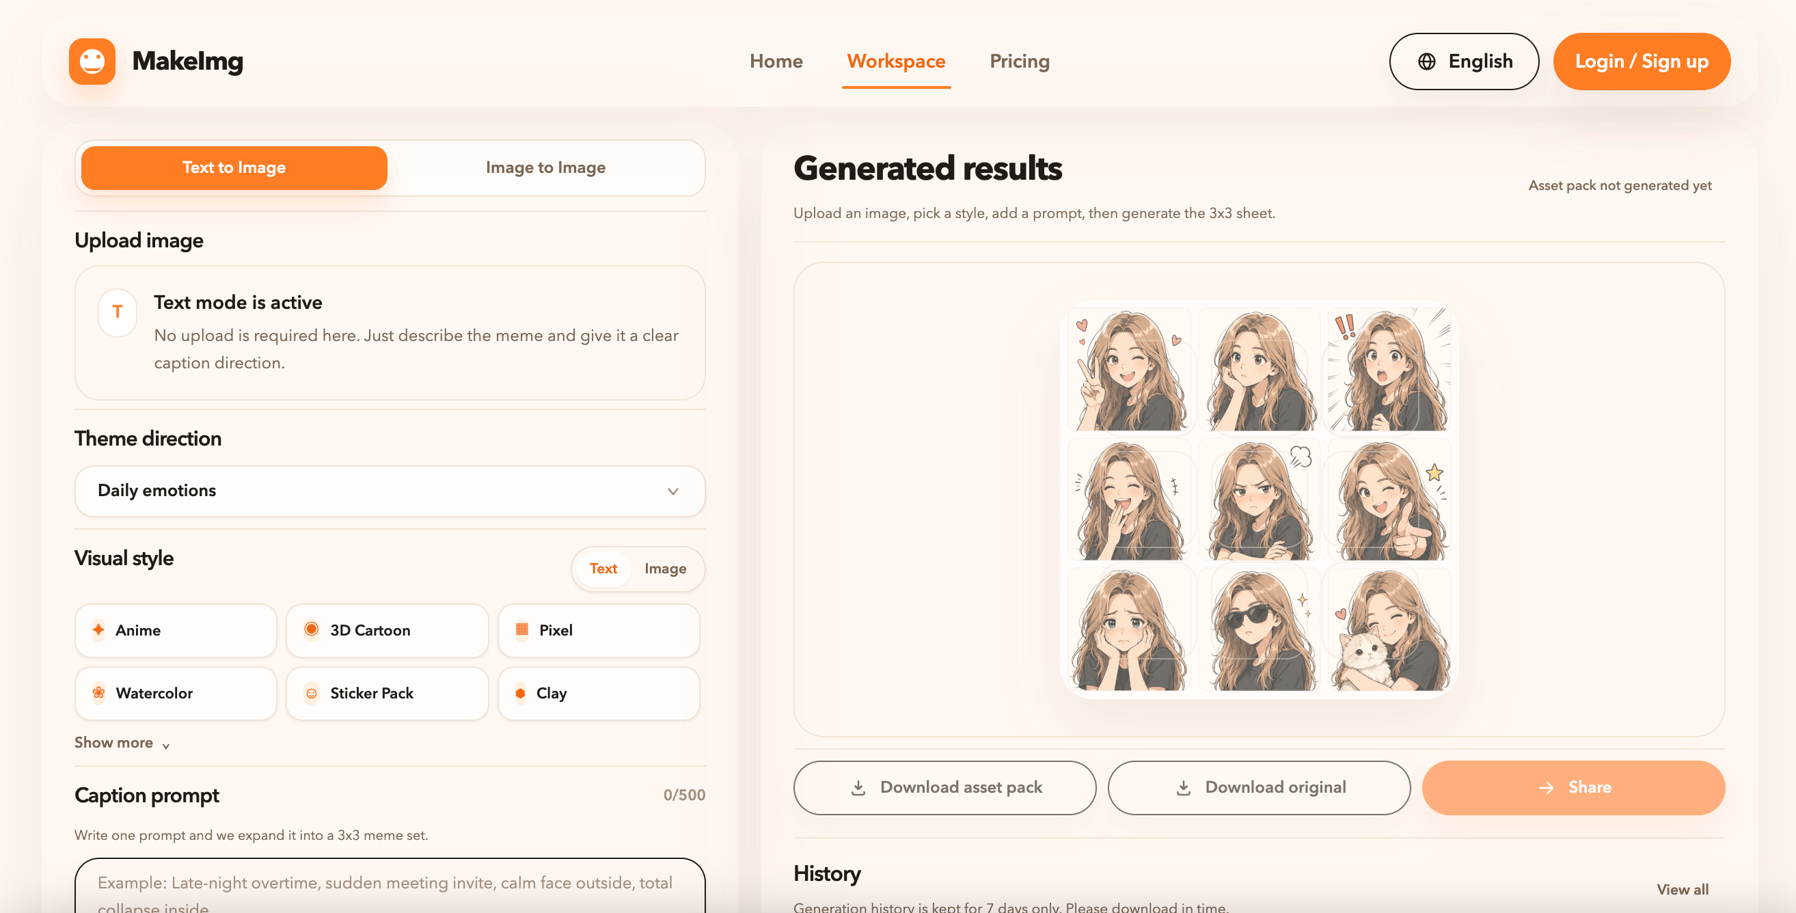Click Download original
This screenshot has width=1796, height=913.
(1259, 787)
